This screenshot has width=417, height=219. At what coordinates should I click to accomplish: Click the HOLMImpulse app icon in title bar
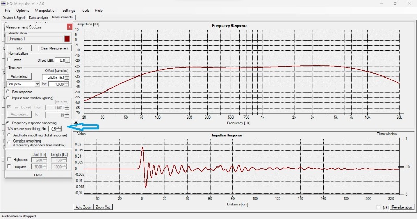coord(3,3)
